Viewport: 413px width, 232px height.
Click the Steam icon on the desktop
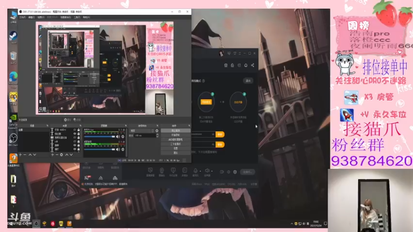tap(13, 36)
